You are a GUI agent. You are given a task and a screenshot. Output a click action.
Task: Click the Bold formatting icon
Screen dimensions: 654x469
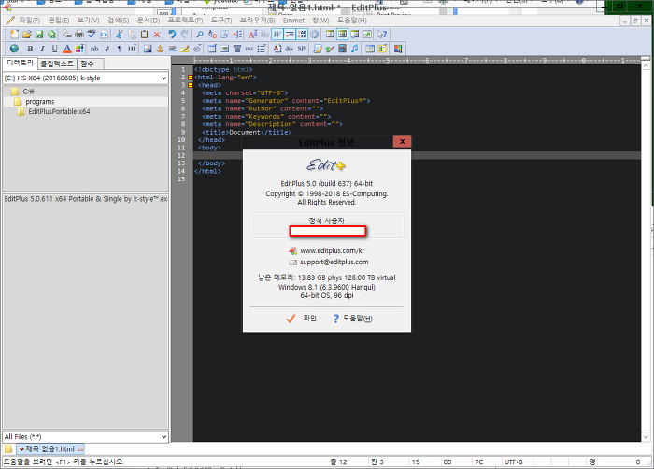(x=29, y=49)
